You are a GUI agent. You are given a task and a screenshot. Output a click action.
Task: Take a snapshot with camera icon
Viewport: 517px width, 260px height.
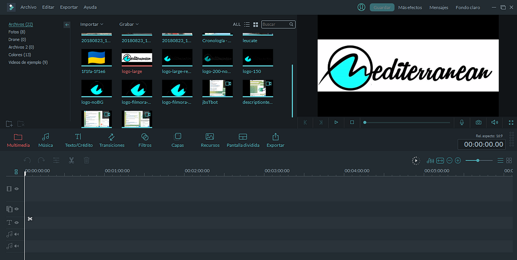(x=478, y=123)
